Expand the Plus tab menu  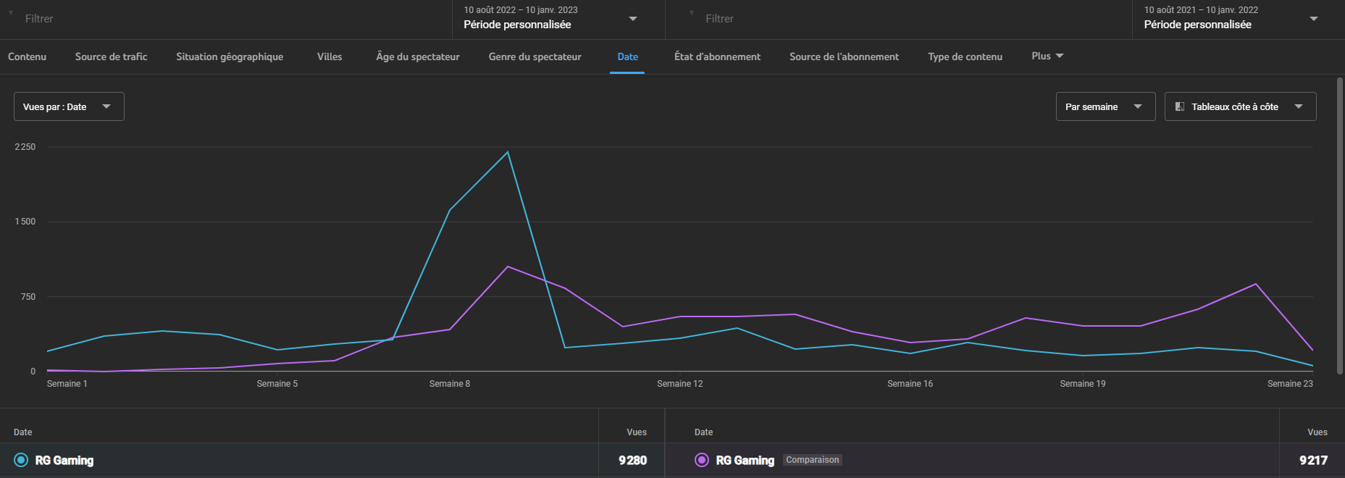(x=1047, y=56)
